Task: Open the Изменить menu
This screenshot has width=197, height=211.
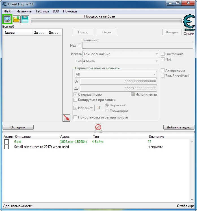Action: (24, 11)
